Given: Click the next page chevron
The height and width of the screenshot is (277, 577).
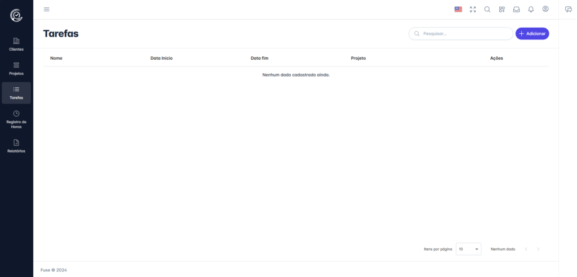Looking at the screenshot, I should [x=538, y=249].
